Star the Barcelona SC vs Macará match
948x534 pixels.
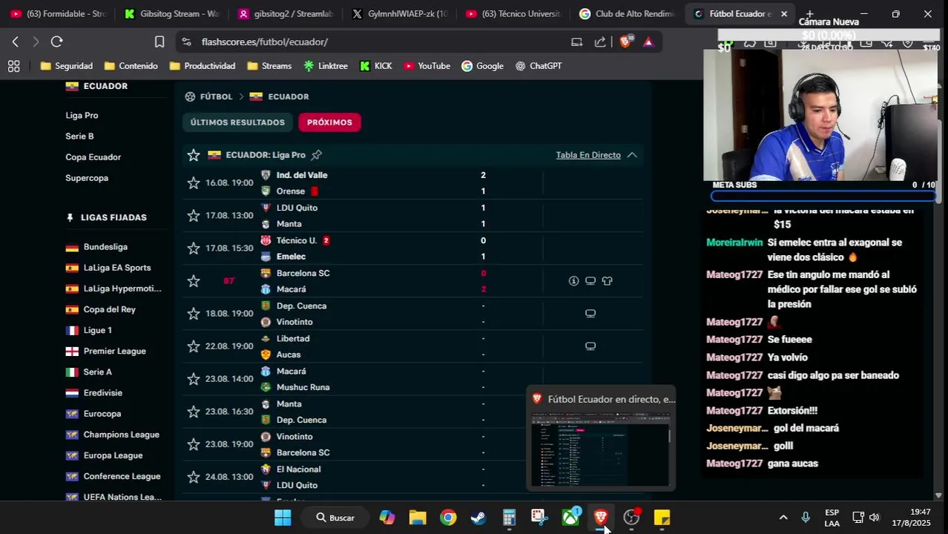click(x=194, y=281)
